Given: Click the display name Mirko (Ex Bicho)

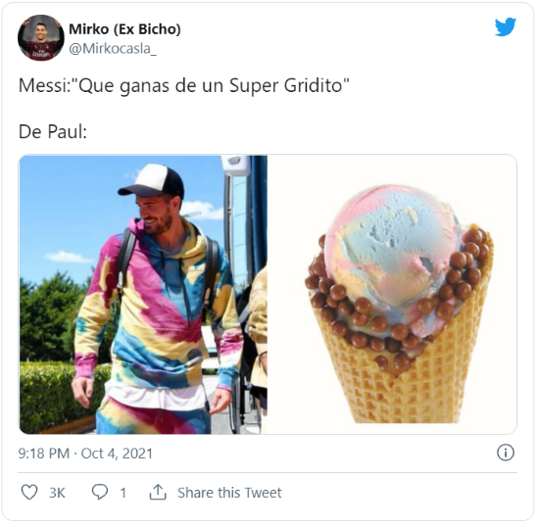Looking at the screenshot, I should click(124, 29).
